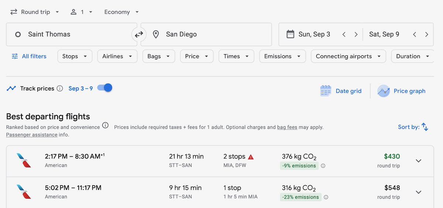The width and height of the screenshot is (443, 208).
Task: Click the sort order arrows icon
Action: [425, 127]
